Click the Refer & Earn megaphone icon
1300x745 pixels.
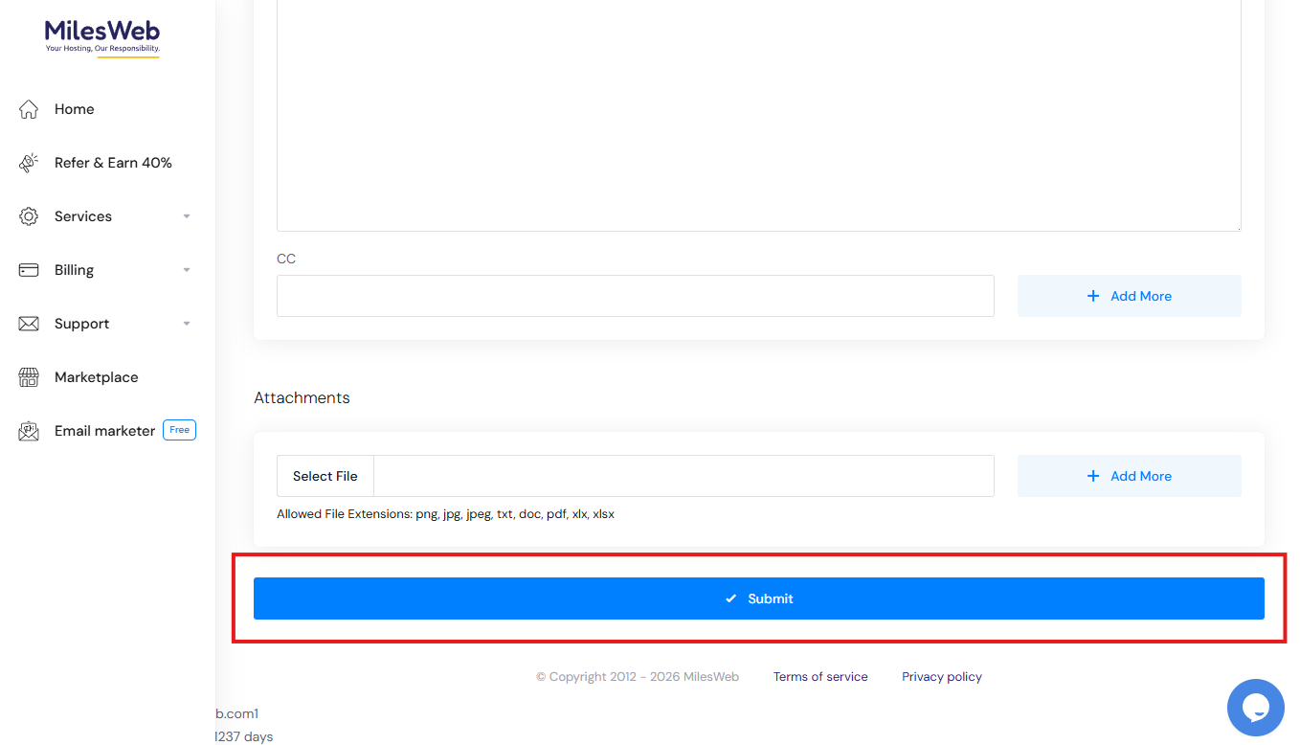29,163
